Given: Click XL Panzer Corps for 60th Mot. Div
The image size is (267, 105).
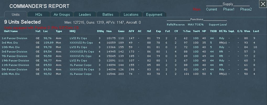Looking at the screenshot, I should 81,74.
